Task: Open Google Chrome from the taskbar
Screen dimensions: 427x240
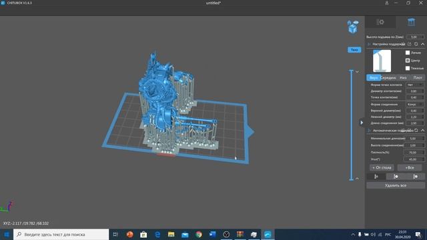Action: pyautogui.click(x=199, y=234)
